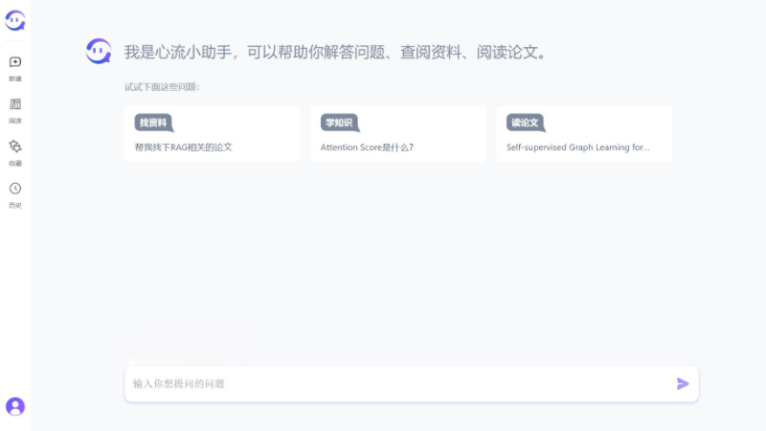This screenshot has width=766, height=431.
Task: Click the 心流 logo in the top-left corner
Action: tap(15, 21)
